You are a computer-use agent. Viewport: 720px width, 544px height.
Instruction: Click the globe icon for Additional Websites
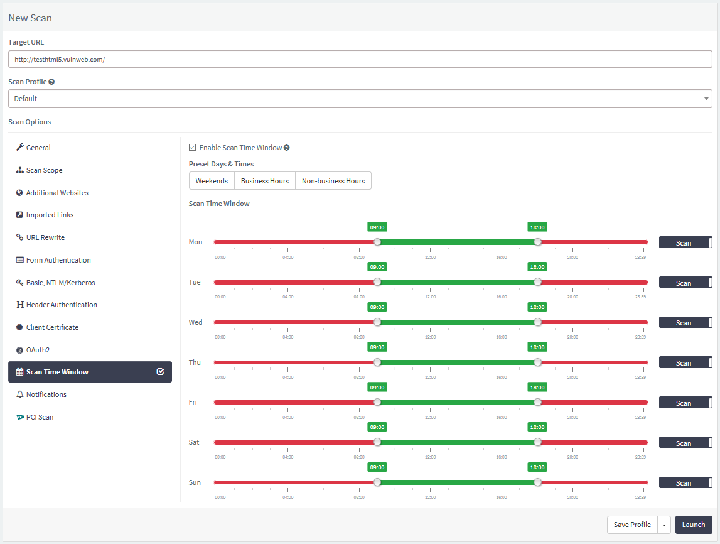(19, 193)
